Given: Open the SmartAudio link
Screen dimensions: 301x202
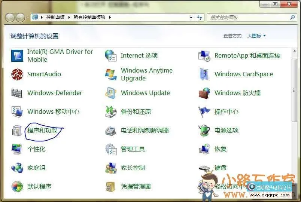Looking at the screenshot, I should (44, 74).
